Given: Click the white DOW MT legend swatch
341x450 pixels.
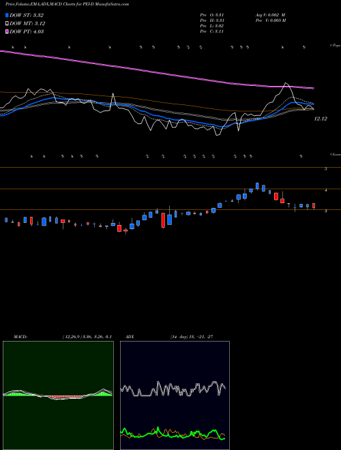Looking at the screenshot, I should tap(8, 24).
